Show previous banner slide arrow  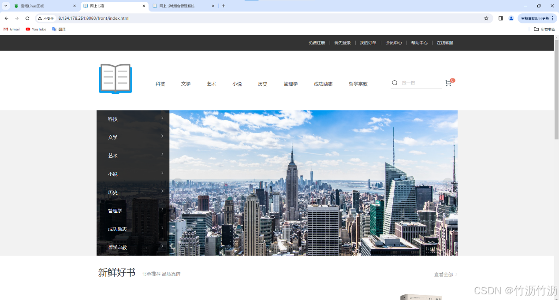[178, 183]
